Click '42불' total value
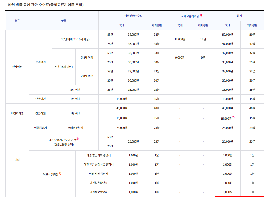The width and height of the screenshot is (267, 199). pyautogui.click(x=252, y=53)
